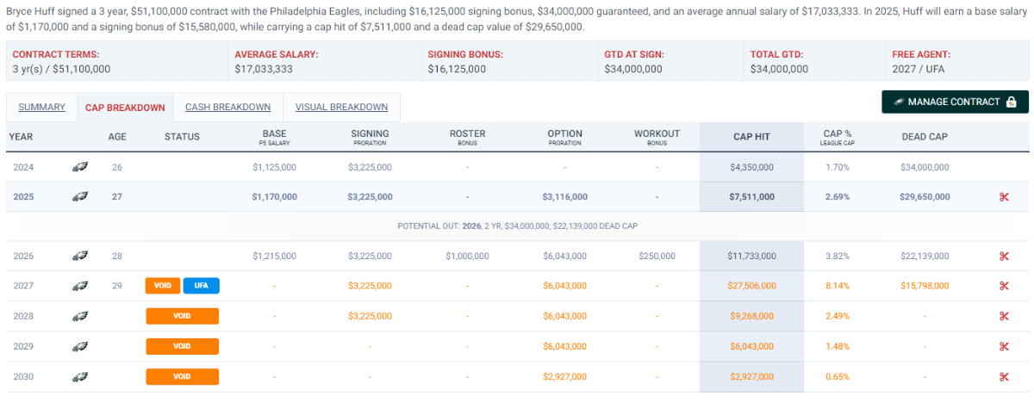Open the Summary tab
This screenshot has height=402, width=1034.
[x=42, y=108]
